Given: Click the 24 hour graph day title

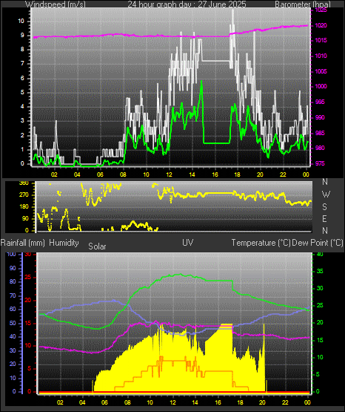Looking at the screenshot, I should coord(187,4).
